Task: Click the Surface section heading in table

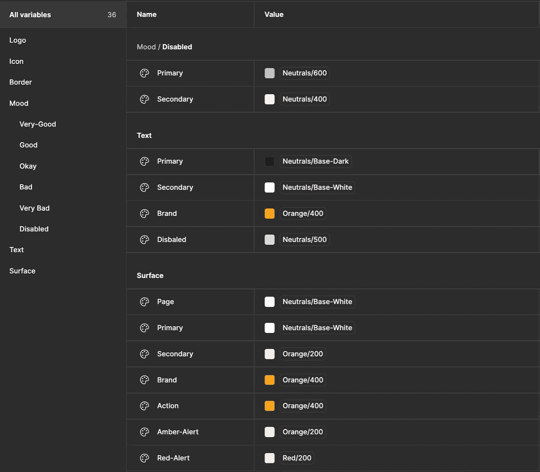Action: [150, 275]
